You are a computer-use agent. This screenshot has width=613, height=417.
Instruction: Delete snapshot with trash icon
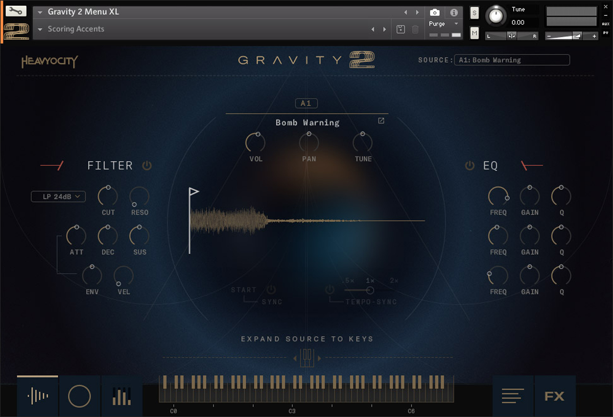tap(415, 30)
